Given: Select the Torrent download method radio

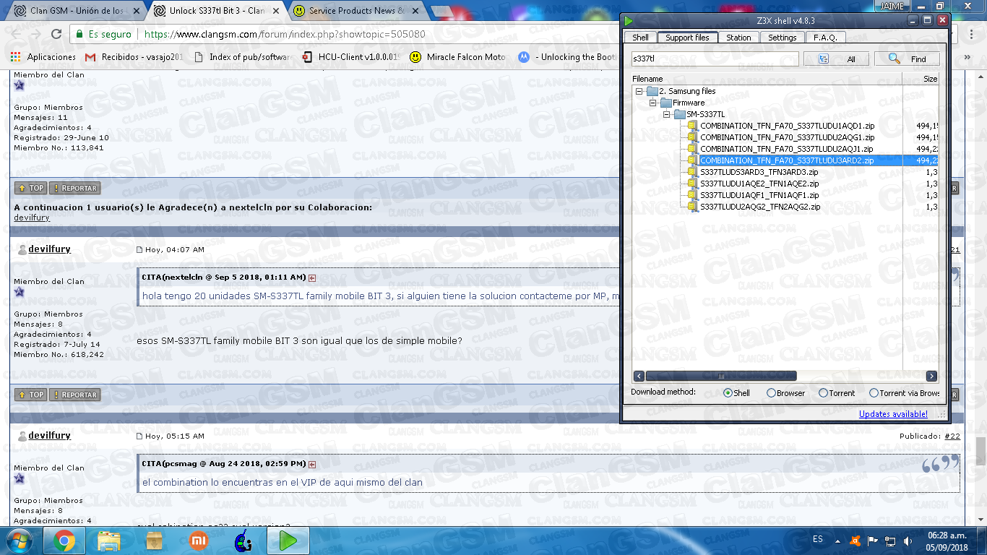Looking at the screenshot, I should pyautogui.click(x=823, y=393).
